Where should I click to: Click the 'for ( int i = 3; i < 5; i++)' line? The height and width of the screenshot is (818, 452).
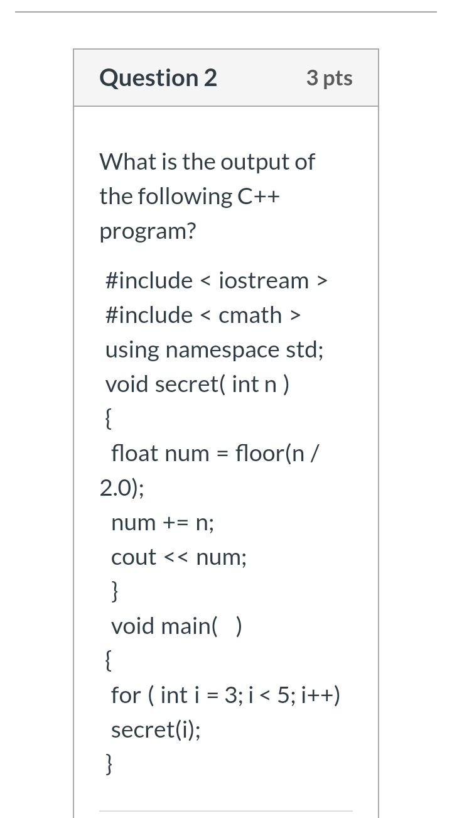point(226,695)
